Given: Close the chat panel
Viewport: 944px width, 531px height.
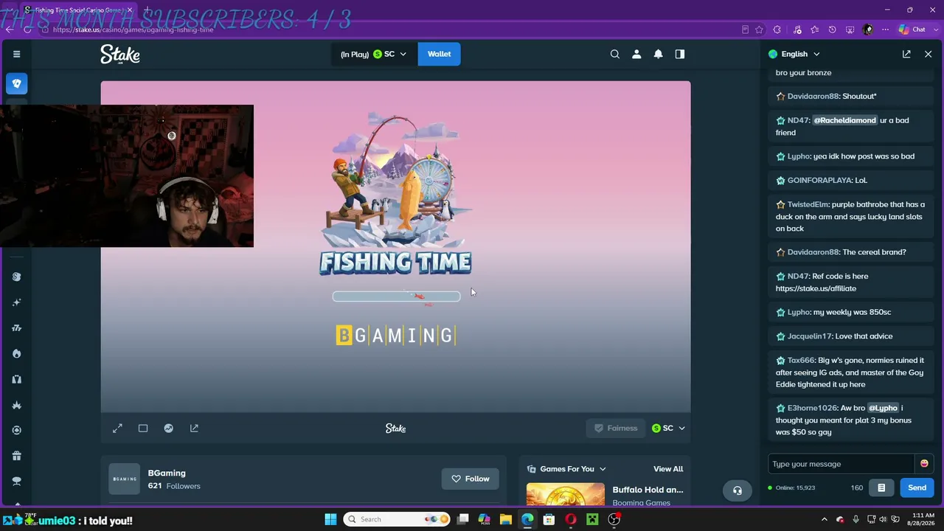Looking at the screenshot, I should point(928,54).
